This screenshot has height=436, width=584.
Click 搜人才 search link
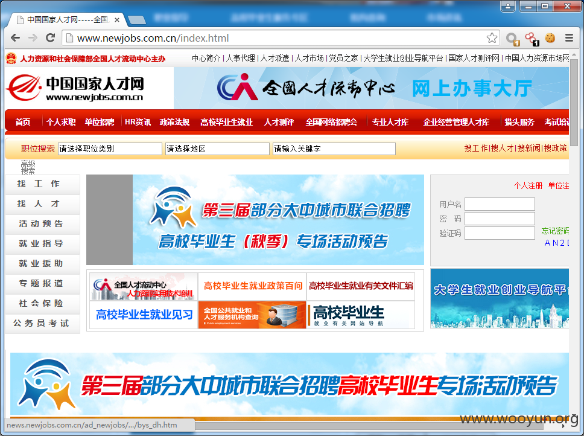point(502,148)
